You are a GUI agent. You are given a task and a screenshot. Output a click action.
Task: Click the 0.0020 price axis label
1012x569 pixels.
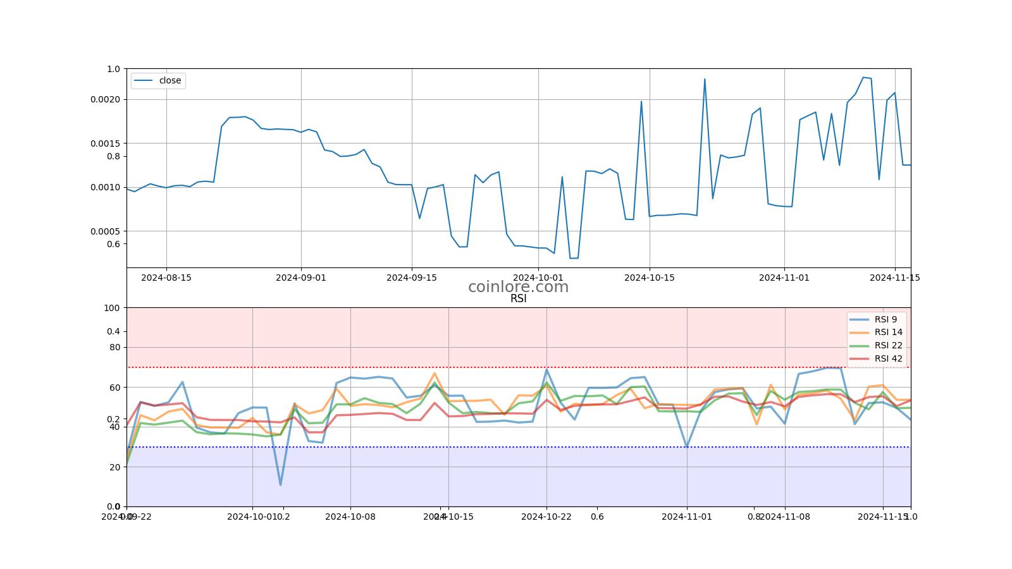105,99
